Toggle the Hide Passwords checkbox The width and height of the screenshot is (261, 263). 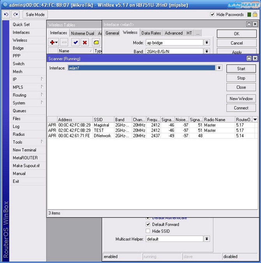click(x=212, y=14)
